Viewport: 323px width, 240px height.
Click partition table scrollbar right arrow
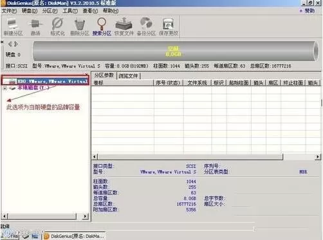point(318,157)
